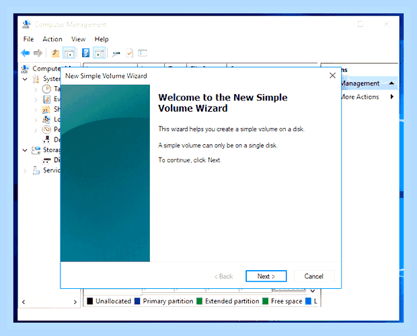Close the New Simple Volume Wizard

(332, 75)
